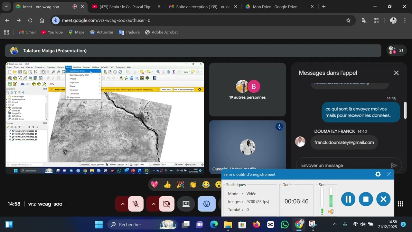Screen dimensions: 412x232
Task: Send the laughing face reaction
Action: 206,185
